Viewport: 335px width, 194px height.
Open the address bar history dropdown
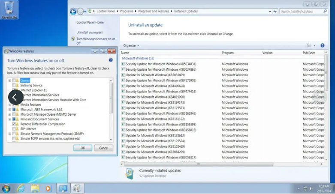(x=270, y=11)
